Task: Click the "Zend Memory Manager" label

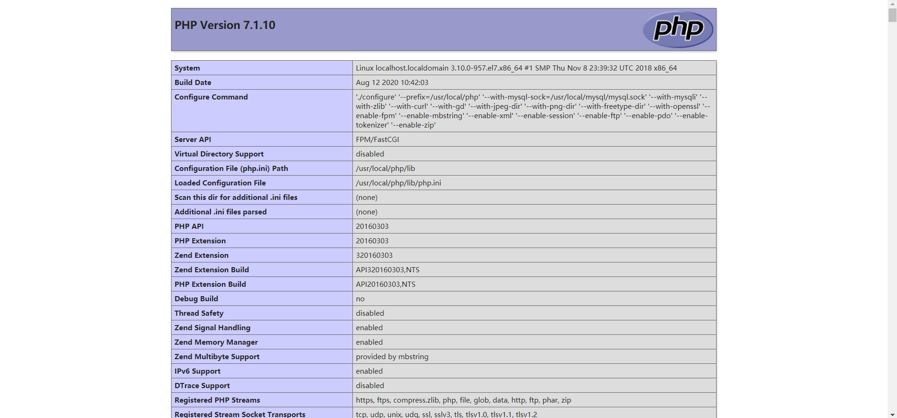Action: [x=216, y=342]
